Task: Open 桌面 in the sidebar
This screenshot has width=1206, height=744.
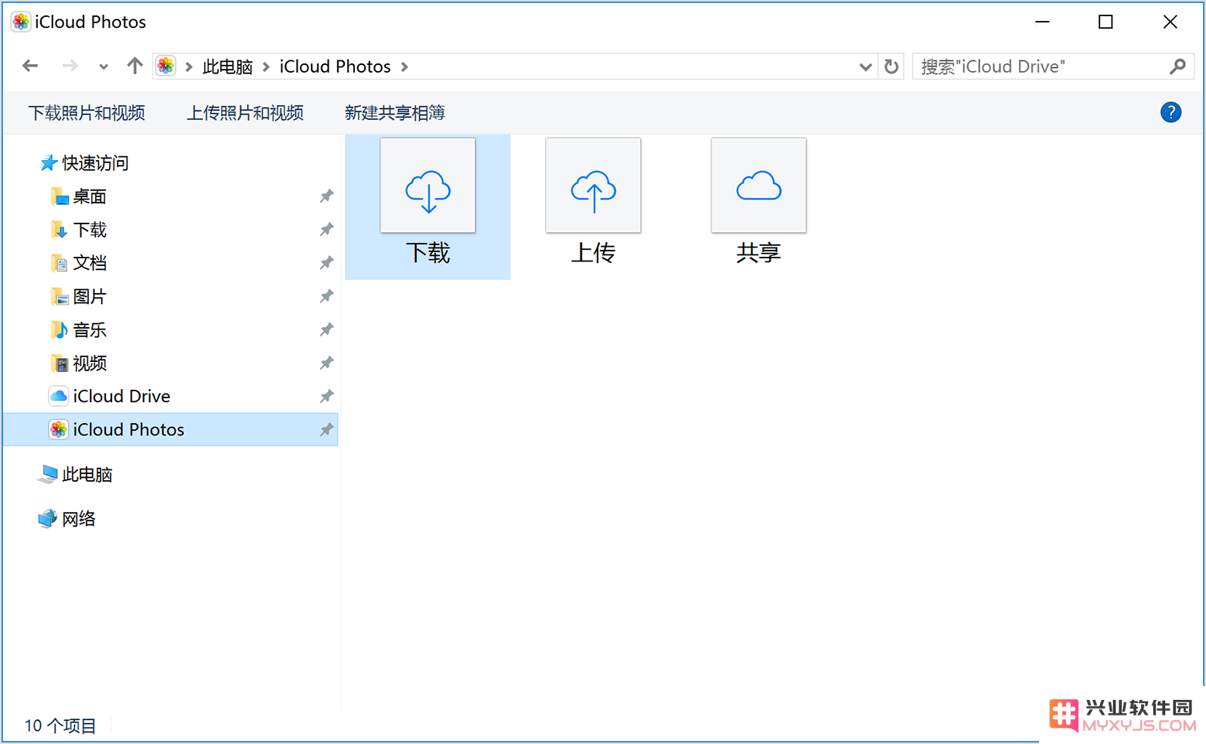Action: coord(90,196)
